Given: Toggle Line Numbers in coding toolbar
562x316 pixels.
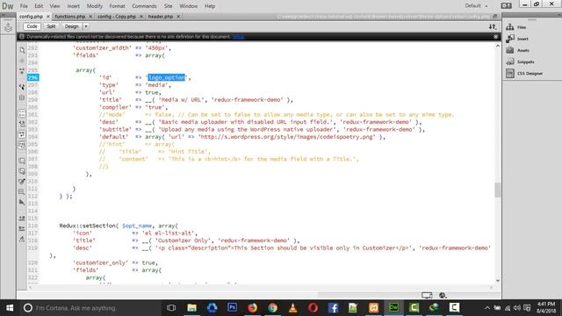Looking at the screenshot, I should click(22, 114).
